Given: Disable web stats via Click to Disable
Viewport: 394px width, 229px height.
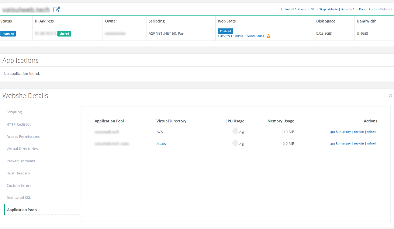Looking at the screenshot, I should (x=231, y=36).
